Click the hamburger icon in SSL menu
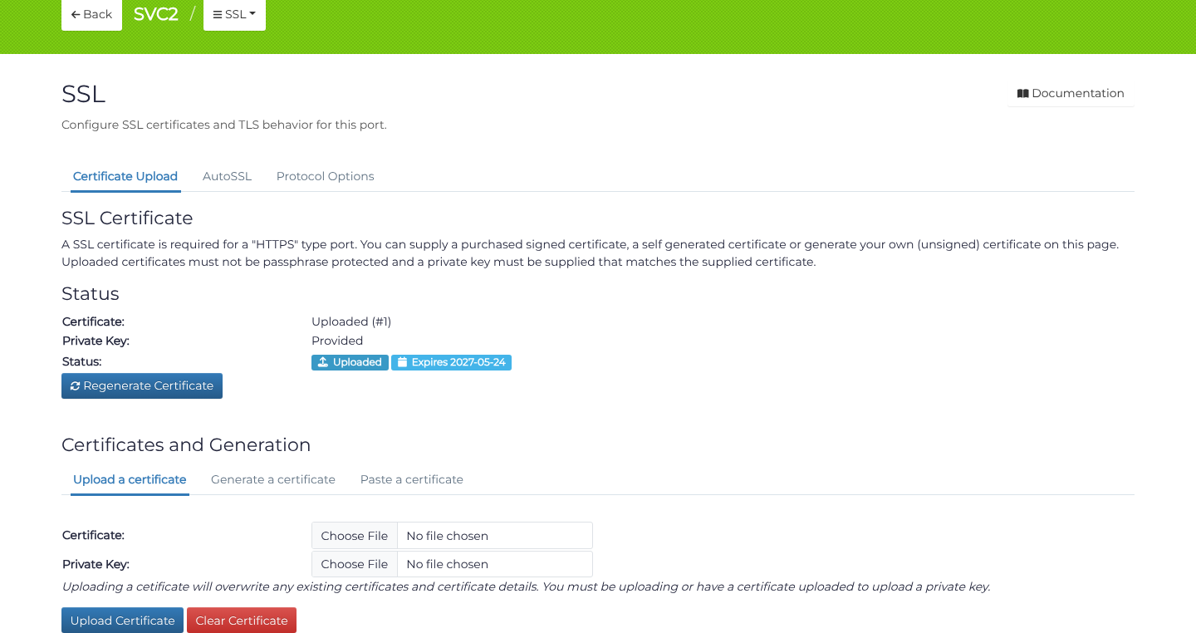Viewport: 1196px width, 633px height. click(x=218, y=14)
